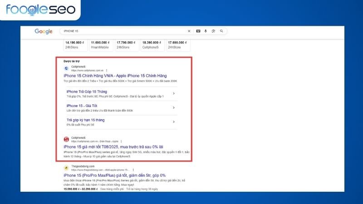
Task: Click the price range 15.590.000 đ - 32.290.000 đ
Action: pos(81,189)
